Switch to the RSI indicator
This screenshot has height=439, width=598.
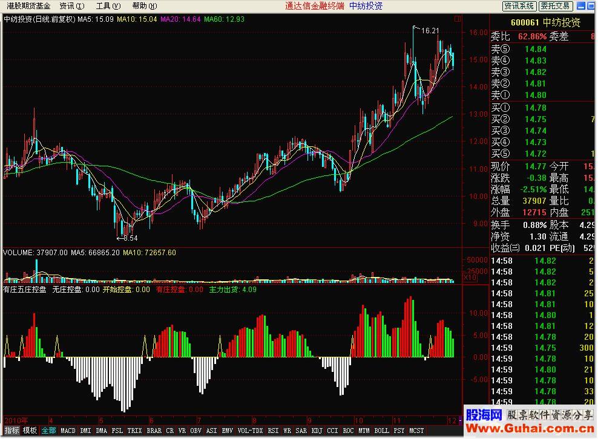point(273,431)
